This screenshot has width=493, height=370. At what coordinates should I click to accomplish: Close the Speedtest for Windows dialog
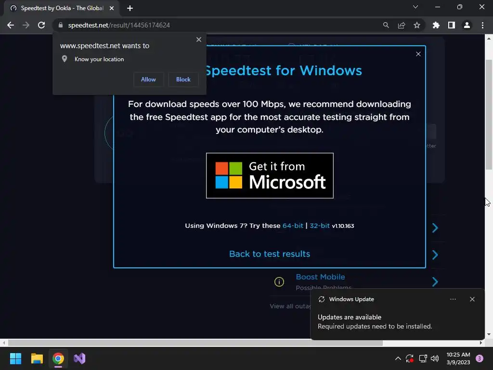pos(418,54)
